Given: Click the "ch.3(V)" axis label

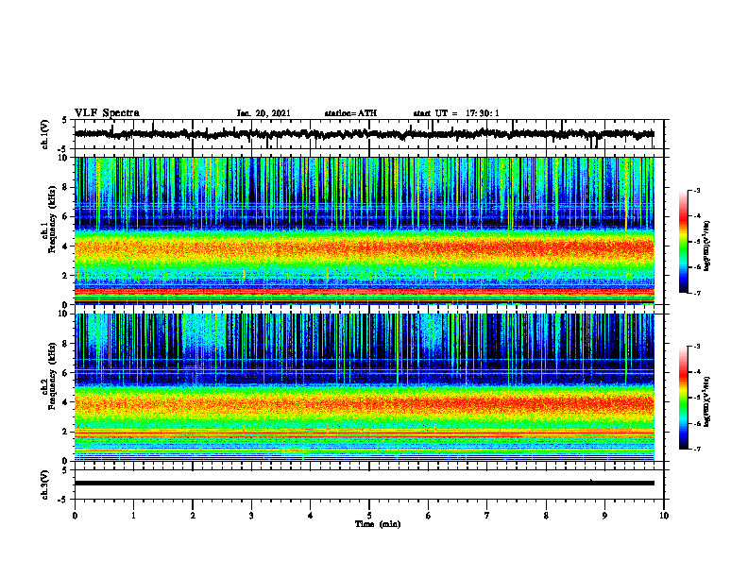Looking at the screenshot, I should 45,484.
